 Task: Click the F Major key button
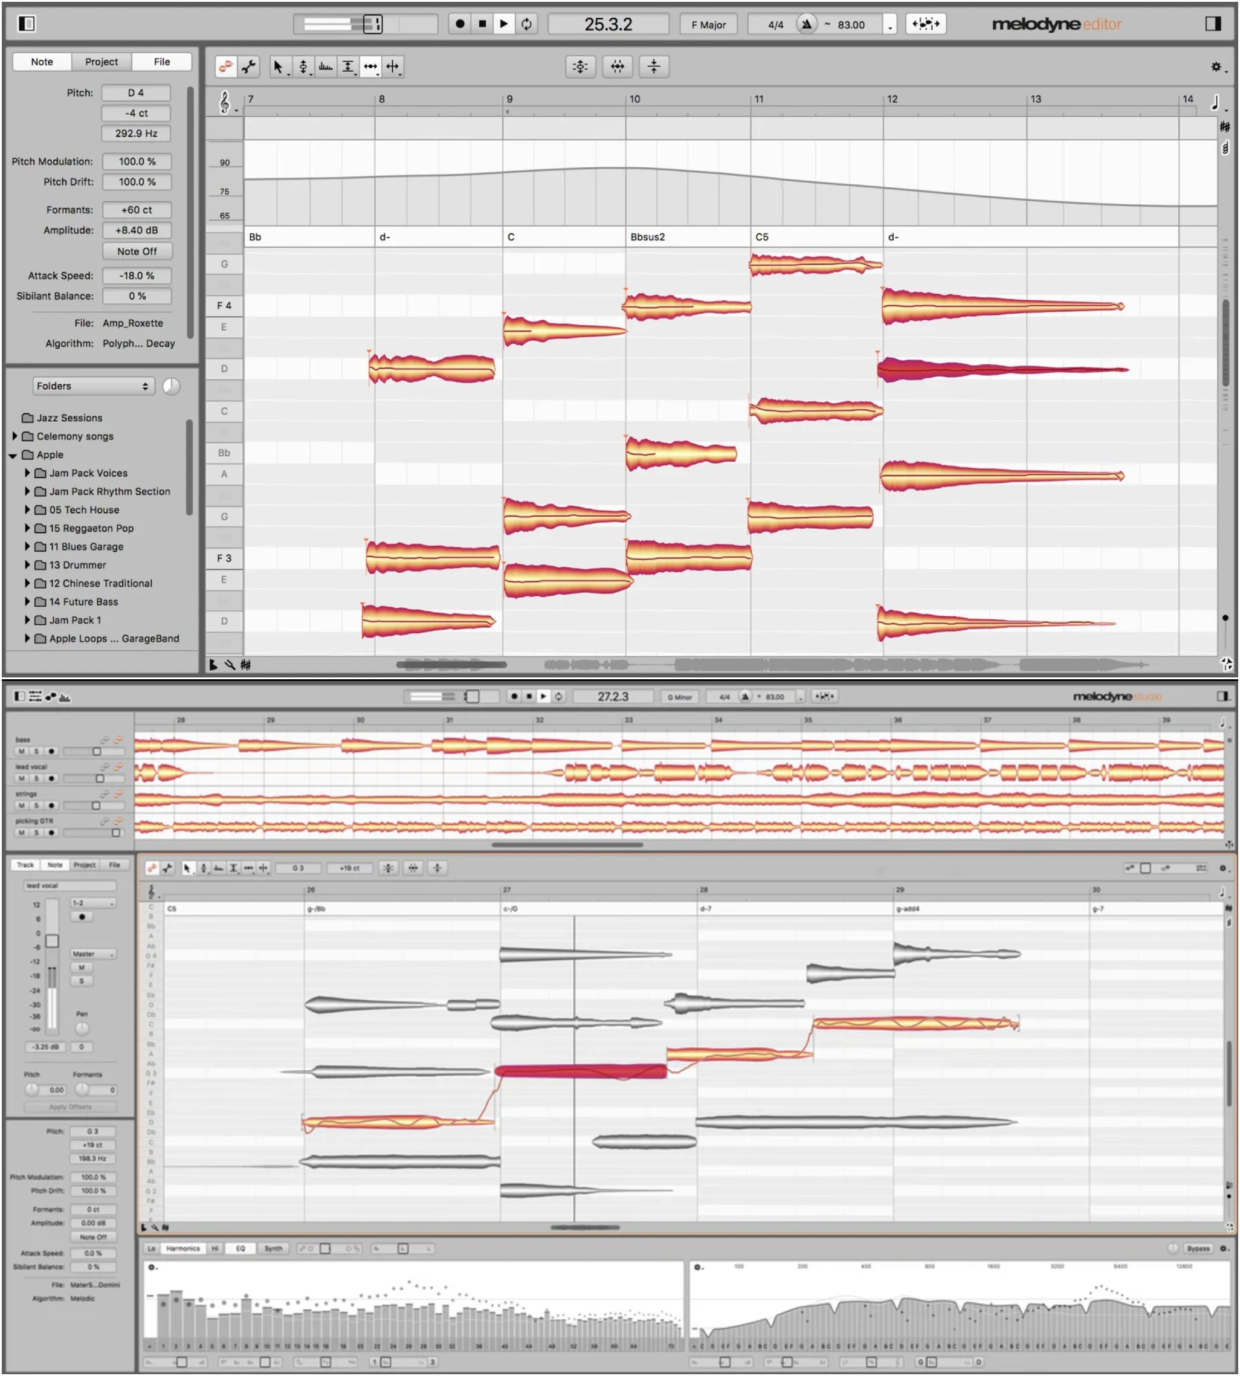click(x=709, y=25)
